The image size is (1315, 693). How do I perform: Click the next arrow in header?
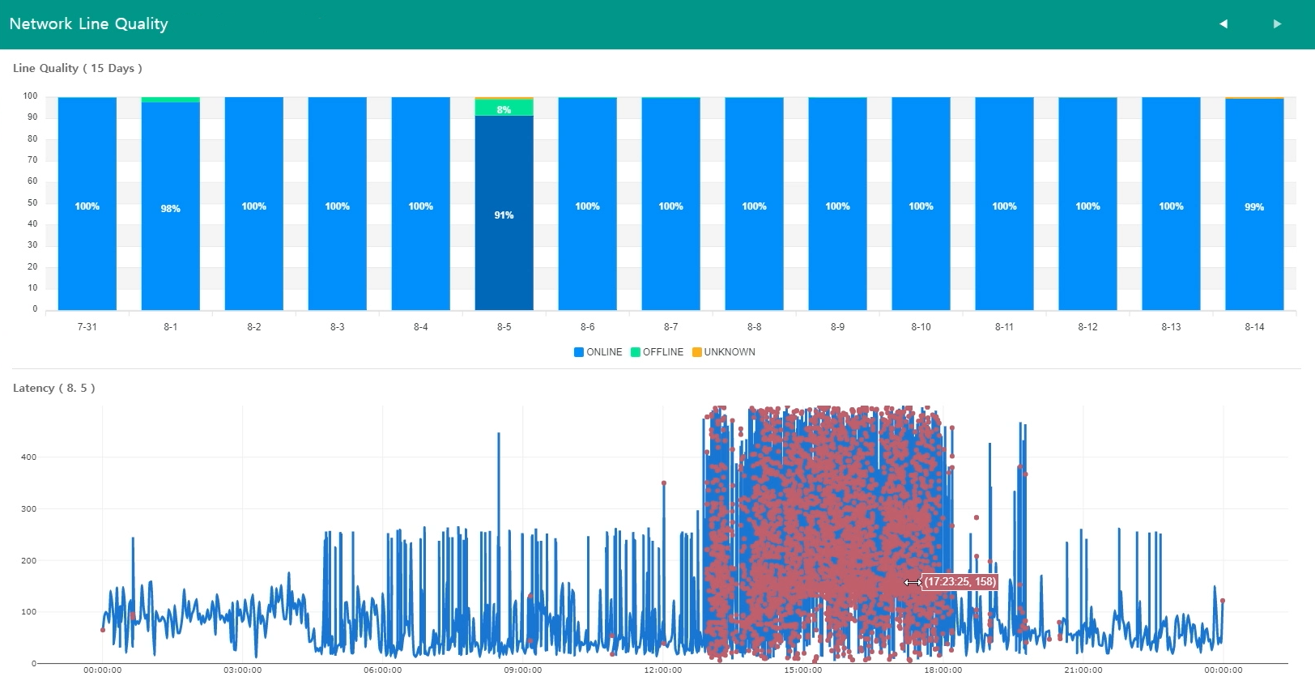pyautogui.click(x=1277, y=24)
